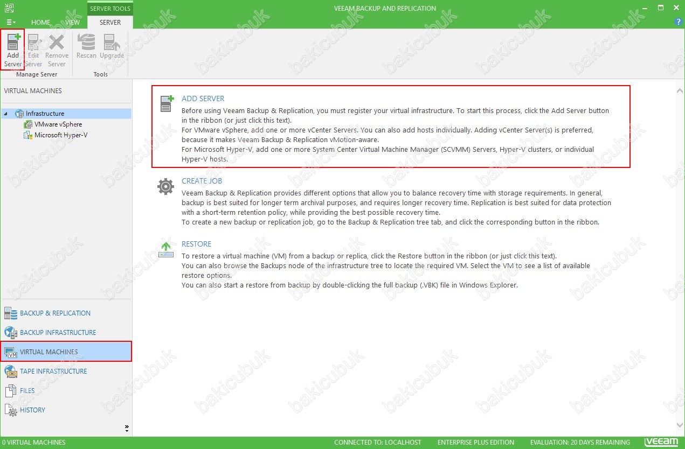685x449 pixels.
Task: Open the TAPE INFRASTRUCTURE view
Action: (x=66, y=371)
